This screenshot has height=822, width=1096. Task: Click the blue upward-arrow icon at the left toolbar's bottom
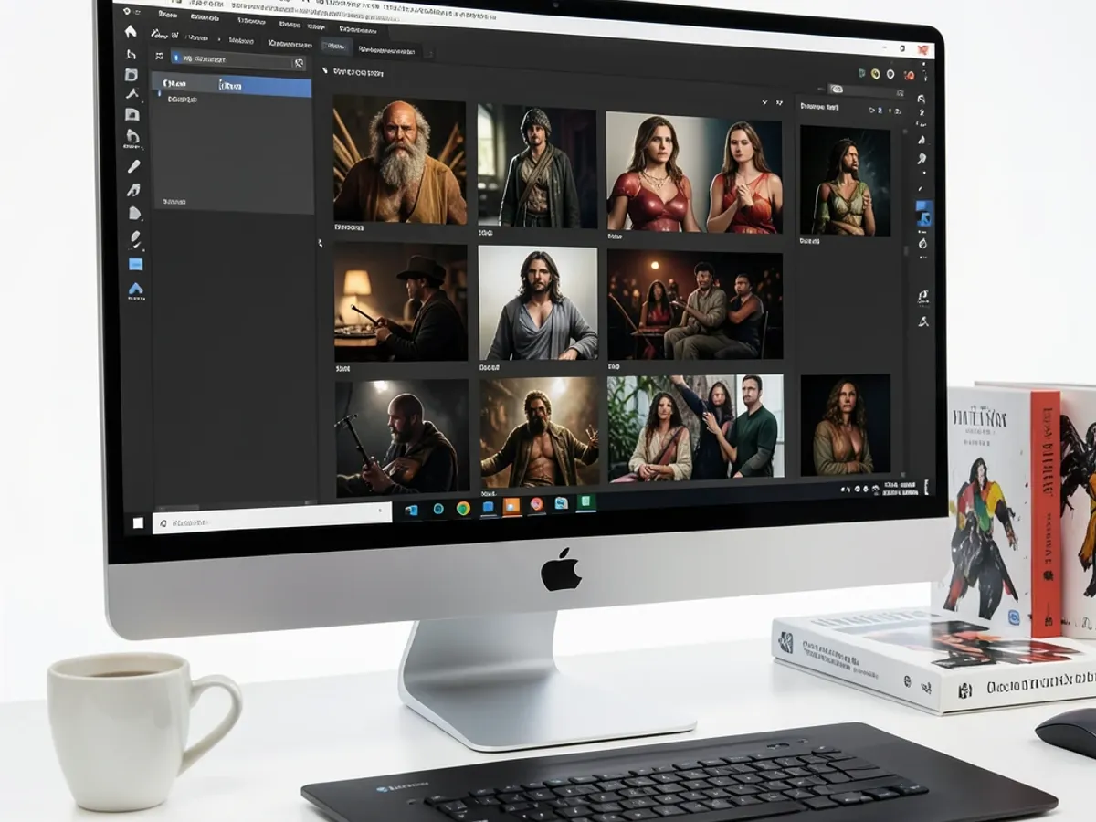pos(135,290)
